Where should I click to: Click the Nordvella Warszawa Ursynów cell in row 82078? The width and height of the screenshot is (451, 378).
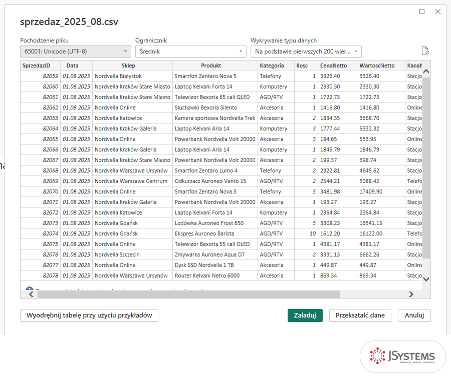(132, 275)
